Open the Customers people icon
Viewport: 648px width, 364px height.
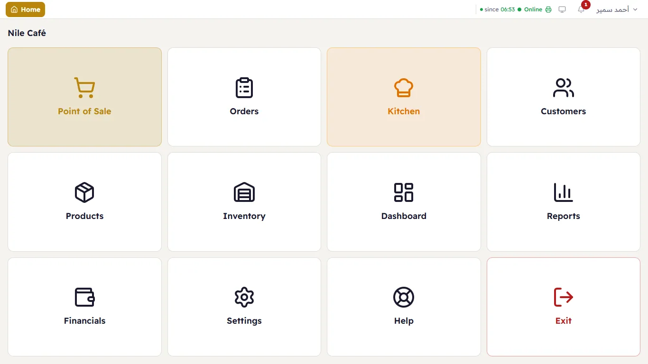(x=564, y=88)
